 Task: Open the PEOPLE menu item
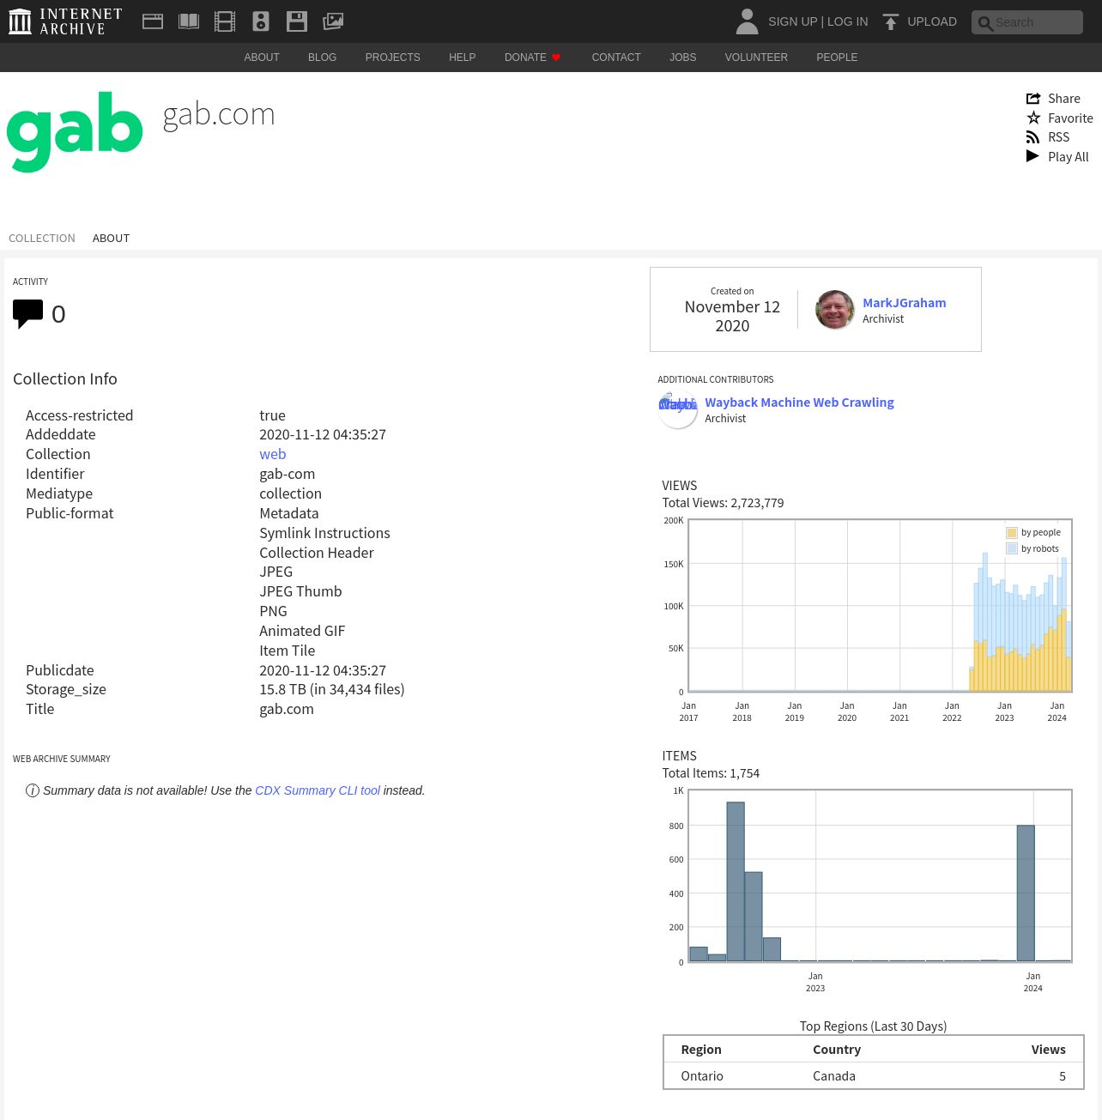tap(837, 58)
